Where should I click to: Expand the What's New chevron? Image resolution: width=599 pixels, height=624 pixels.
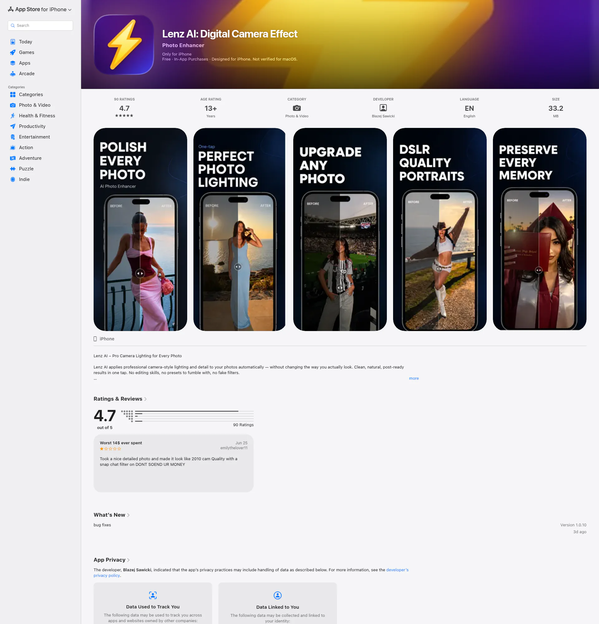[128, 515]
